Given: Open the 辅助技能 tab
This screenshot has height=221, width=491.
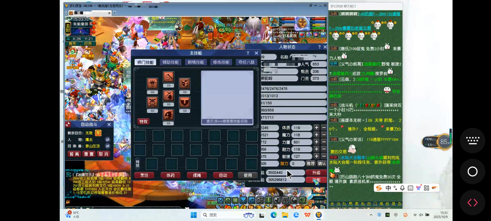Looking at the screenshot, I should click(x=170, y=62).
